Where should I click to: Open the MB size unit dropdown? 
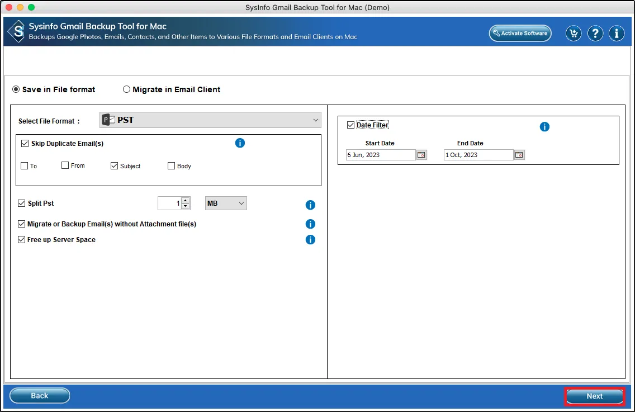click(x=226, y=203)
